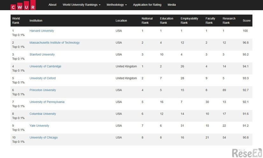Click Princeton's research rank 89
This screenshot has height=158, width=263.
(224, 90)
